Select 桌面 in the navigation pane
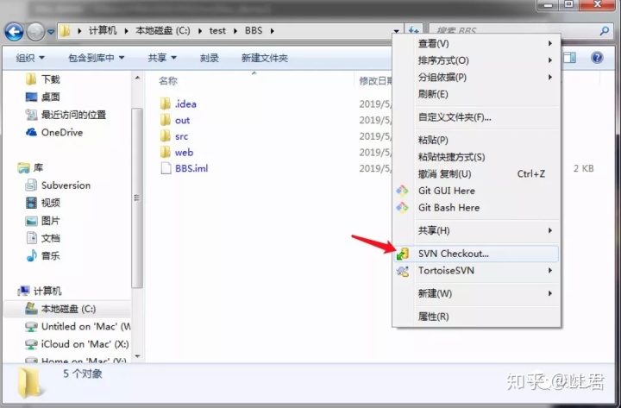Image resolution: width=621 pixels, height=408 pixels. point(43,97)
